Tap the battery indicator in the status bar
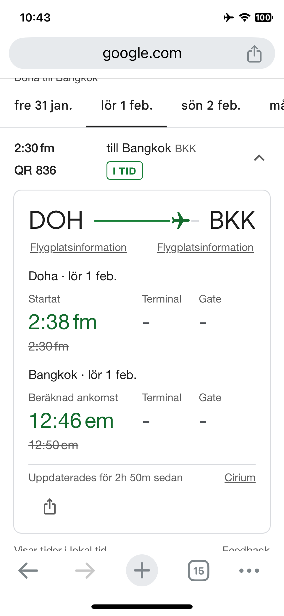284x616 pixels. (x=263, y=17)
